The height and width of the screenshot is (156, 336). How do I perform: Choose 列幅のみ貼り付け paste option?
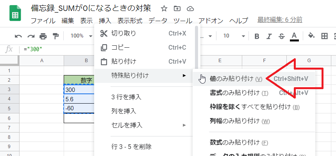(254, 121)
